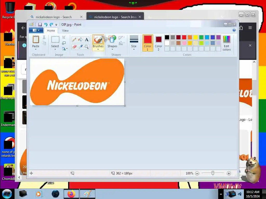Open the Shape fill dropdown

(x=122, y=43)
